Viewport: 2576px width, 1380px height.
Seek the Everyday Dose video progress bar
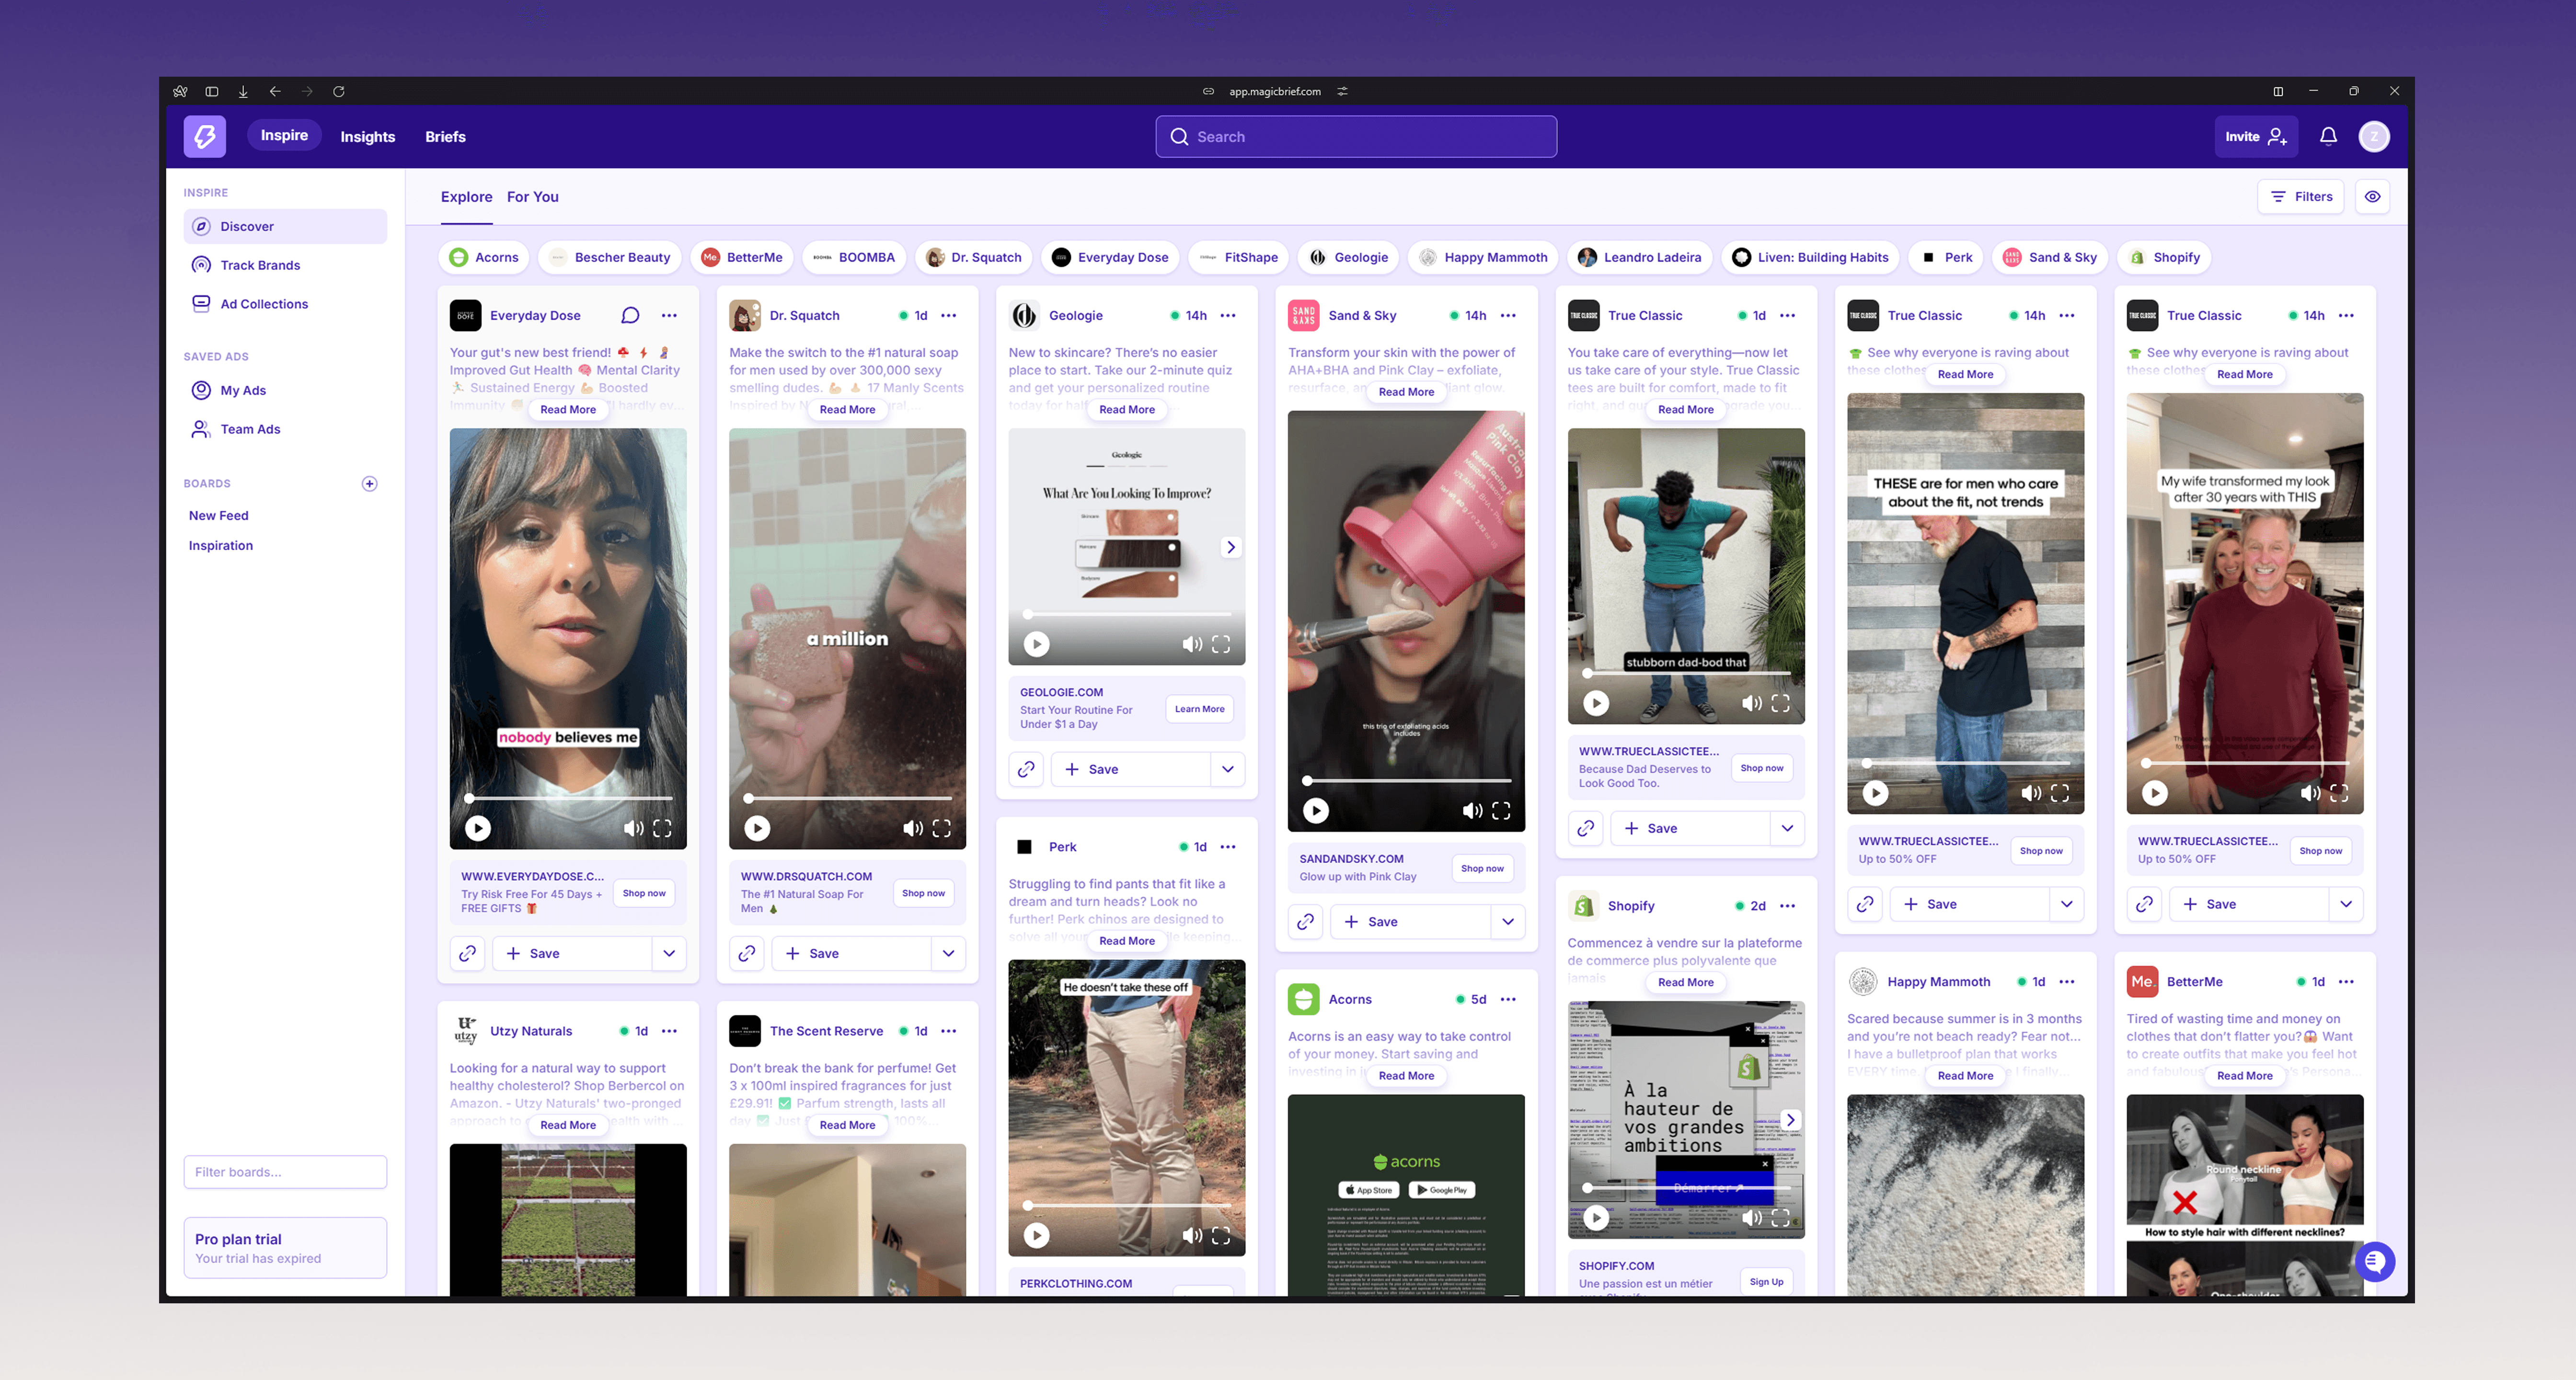[x=568, y=798]
